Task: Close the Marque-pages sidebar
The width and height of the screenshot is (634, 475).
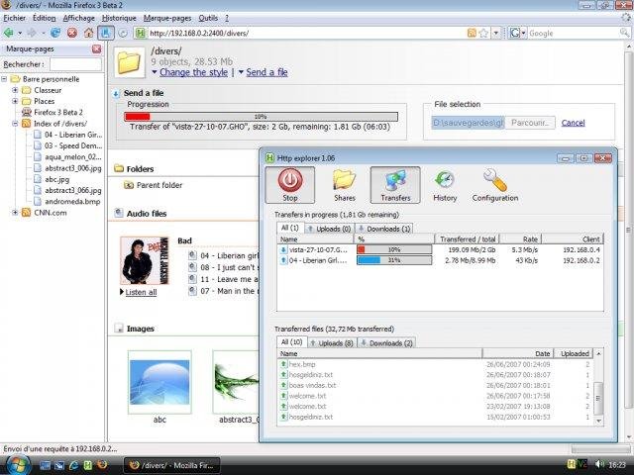Action: (96, 48)
